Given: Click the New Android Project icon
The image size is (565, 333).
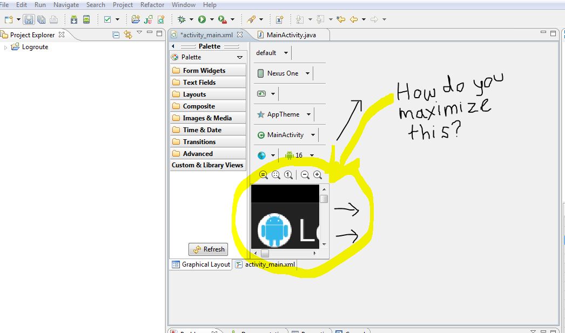Looking at the screenshot, I should click(136, 19).
